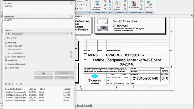Enable Search in hidden objects
Viewport: 194px width, 109px height.
tap(6, 64)
